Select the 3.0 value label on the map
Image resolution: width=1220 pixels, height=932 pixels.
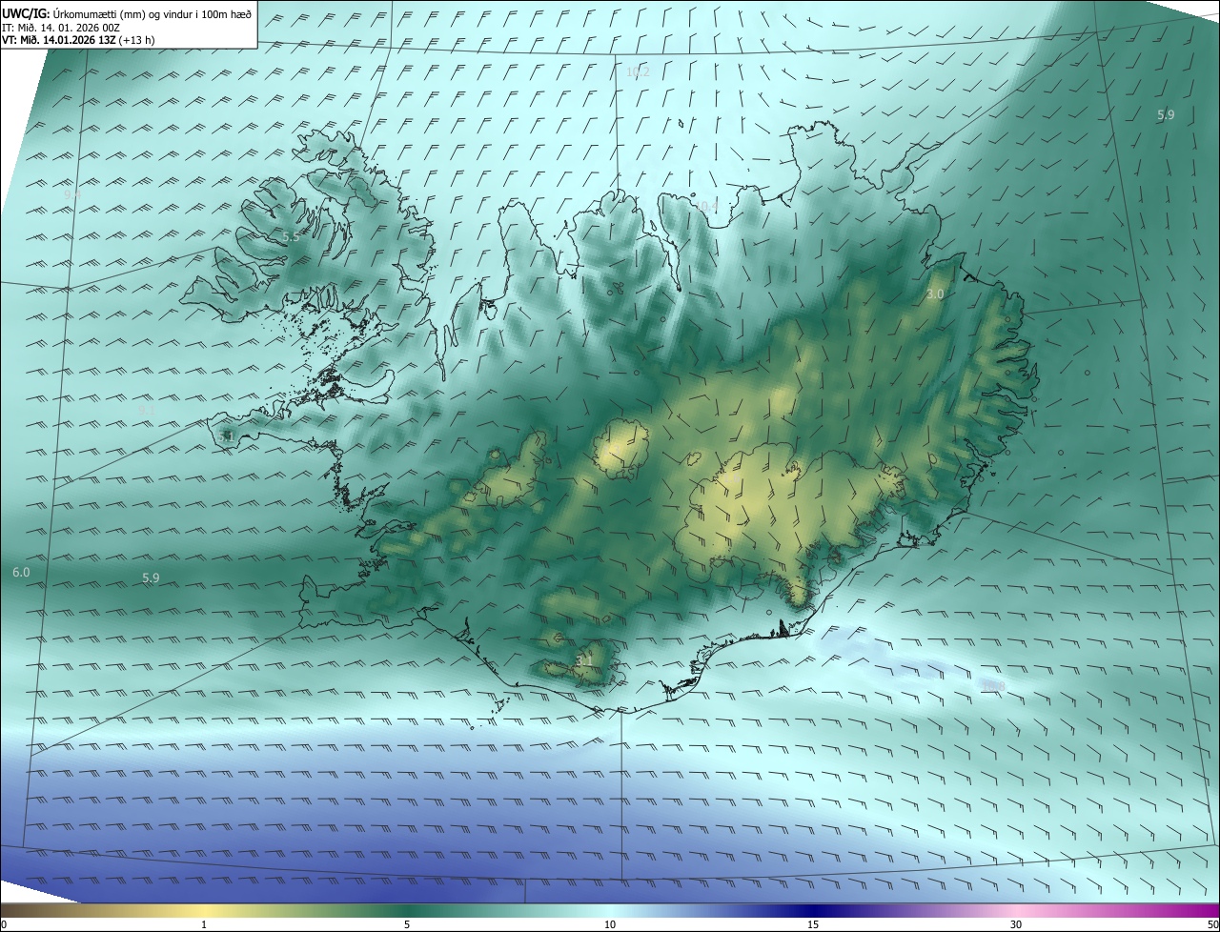pyautogui.click(x=934, y=294)
